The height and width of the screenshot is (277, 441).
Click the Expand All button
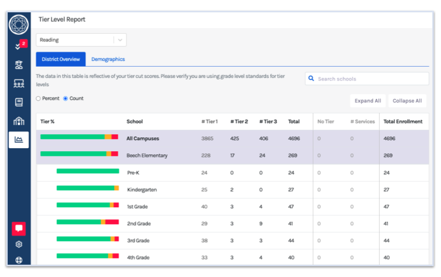tap(367, 101)
